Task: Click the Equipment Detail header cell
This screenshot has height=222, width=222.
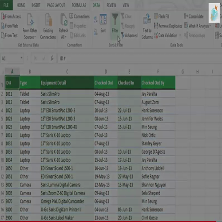Action: [67, 83]
